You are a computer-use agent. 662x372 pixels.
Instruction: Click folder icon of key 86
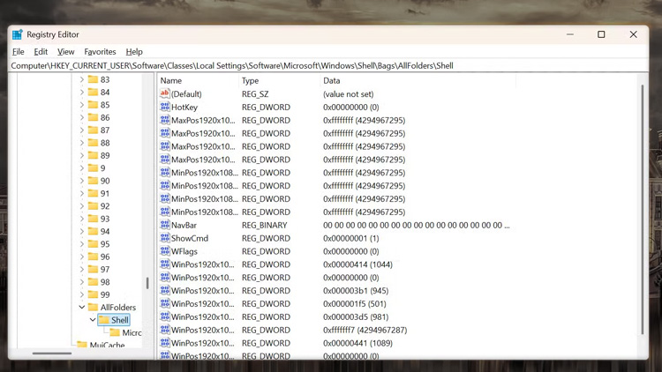point(93,117)
